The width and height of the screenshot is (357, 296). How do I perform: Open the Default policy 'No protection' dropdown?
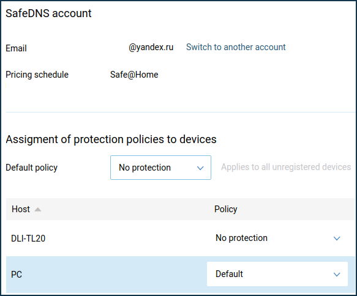coord(160,168)
